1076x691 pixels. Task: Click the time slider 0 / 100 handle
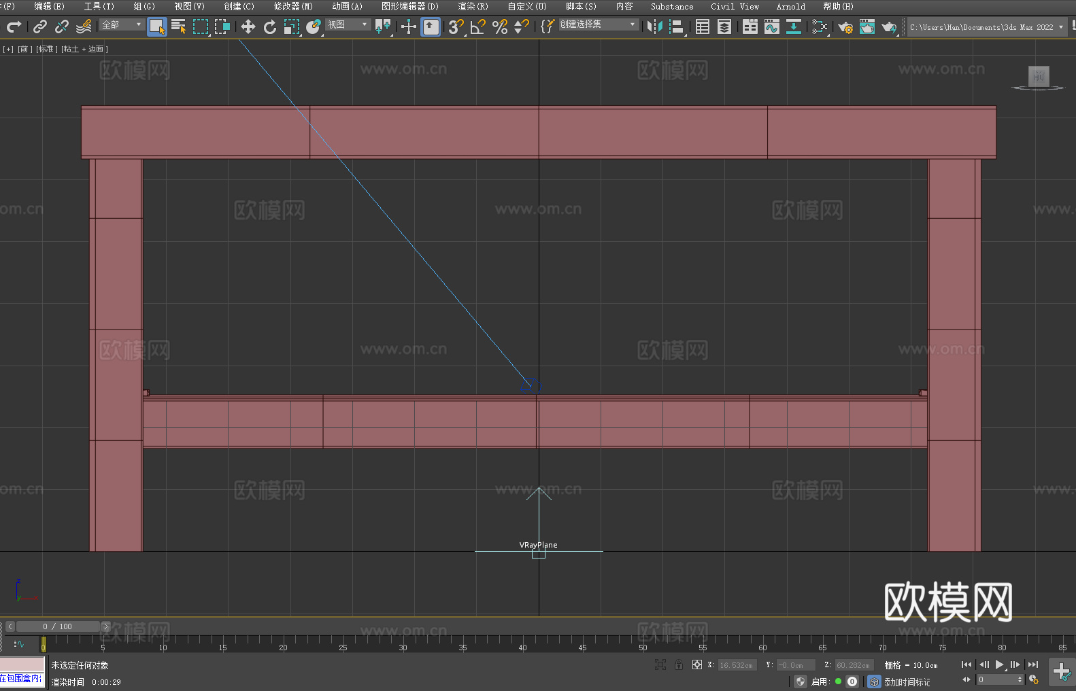[x=58, y=626]
